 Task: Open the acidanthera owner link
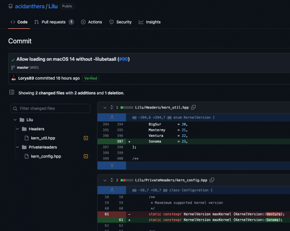pos(30,6)
